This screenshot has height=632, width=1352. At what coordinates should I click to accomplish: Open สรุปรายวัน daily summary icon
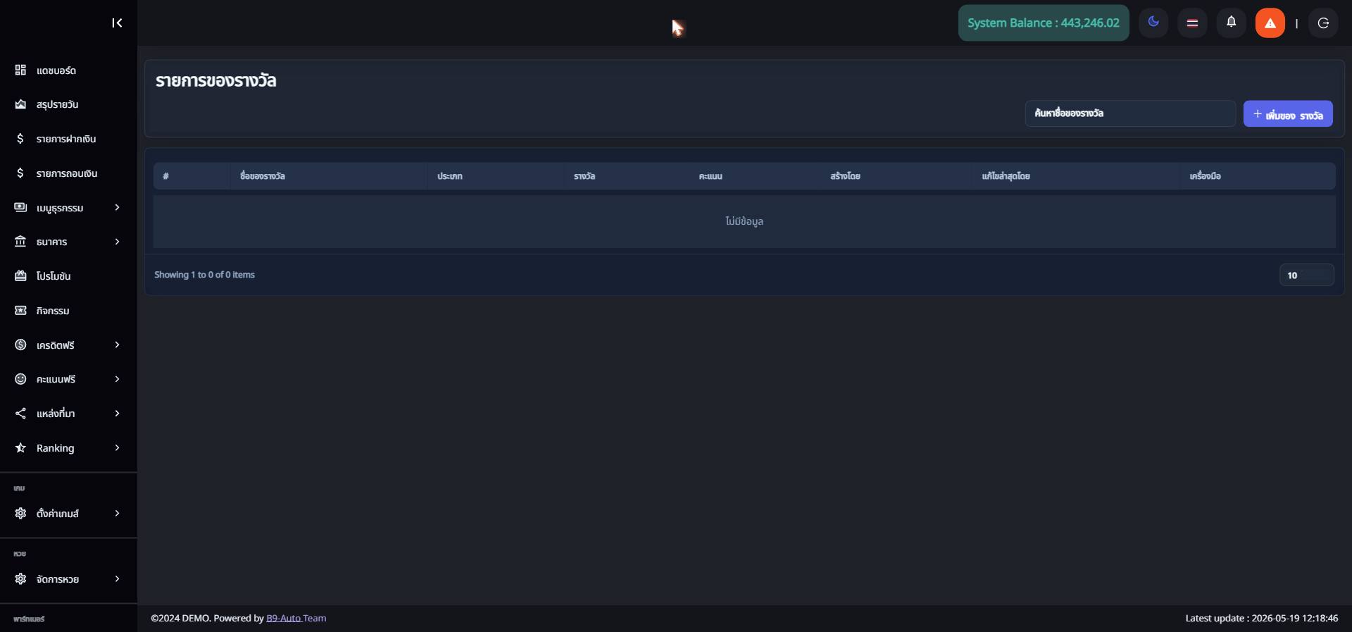coord(20,104)
